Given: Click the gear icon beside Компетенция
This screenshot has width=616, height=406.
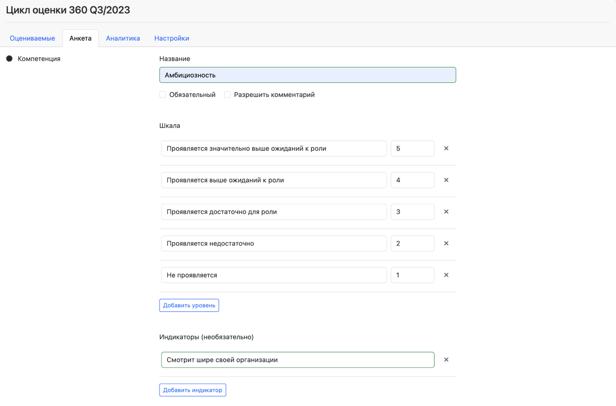Looking at the screenshot, I should coord(9,59).
